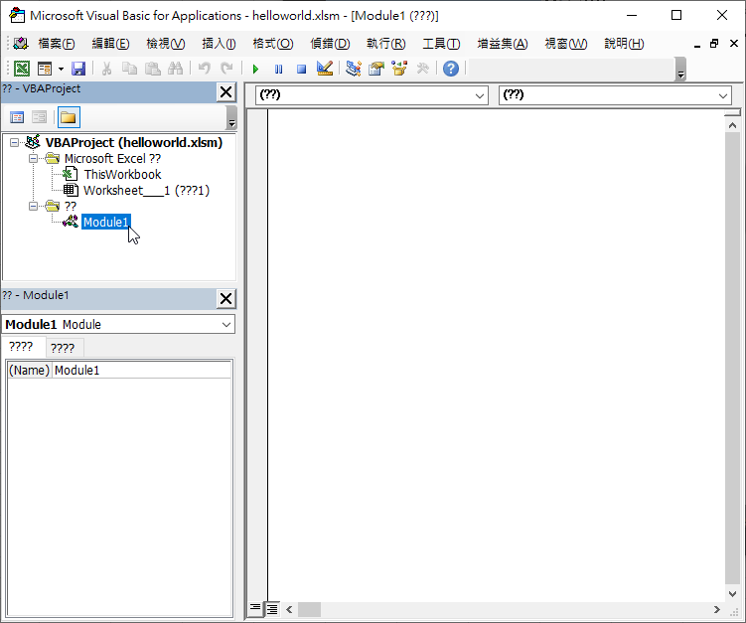Toggle Folders view in project pane
This screenshot has width=746, height=623.
[68, 117]
